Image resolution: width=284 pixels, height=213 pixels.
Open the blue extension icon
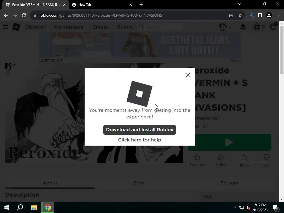click(x=252, y=16)
